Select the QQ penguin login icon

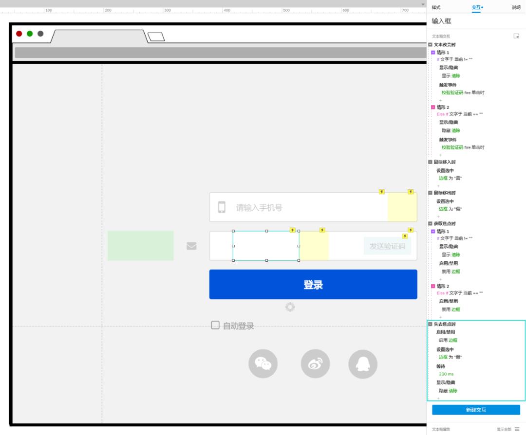click(x=363, y=364)
